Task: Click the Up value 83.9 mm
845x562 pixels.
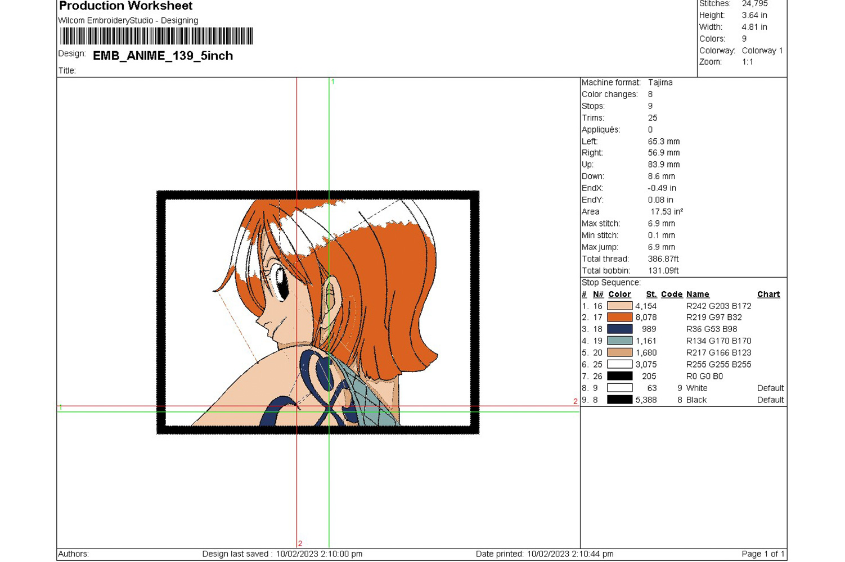Action: (x=664, y=165)
